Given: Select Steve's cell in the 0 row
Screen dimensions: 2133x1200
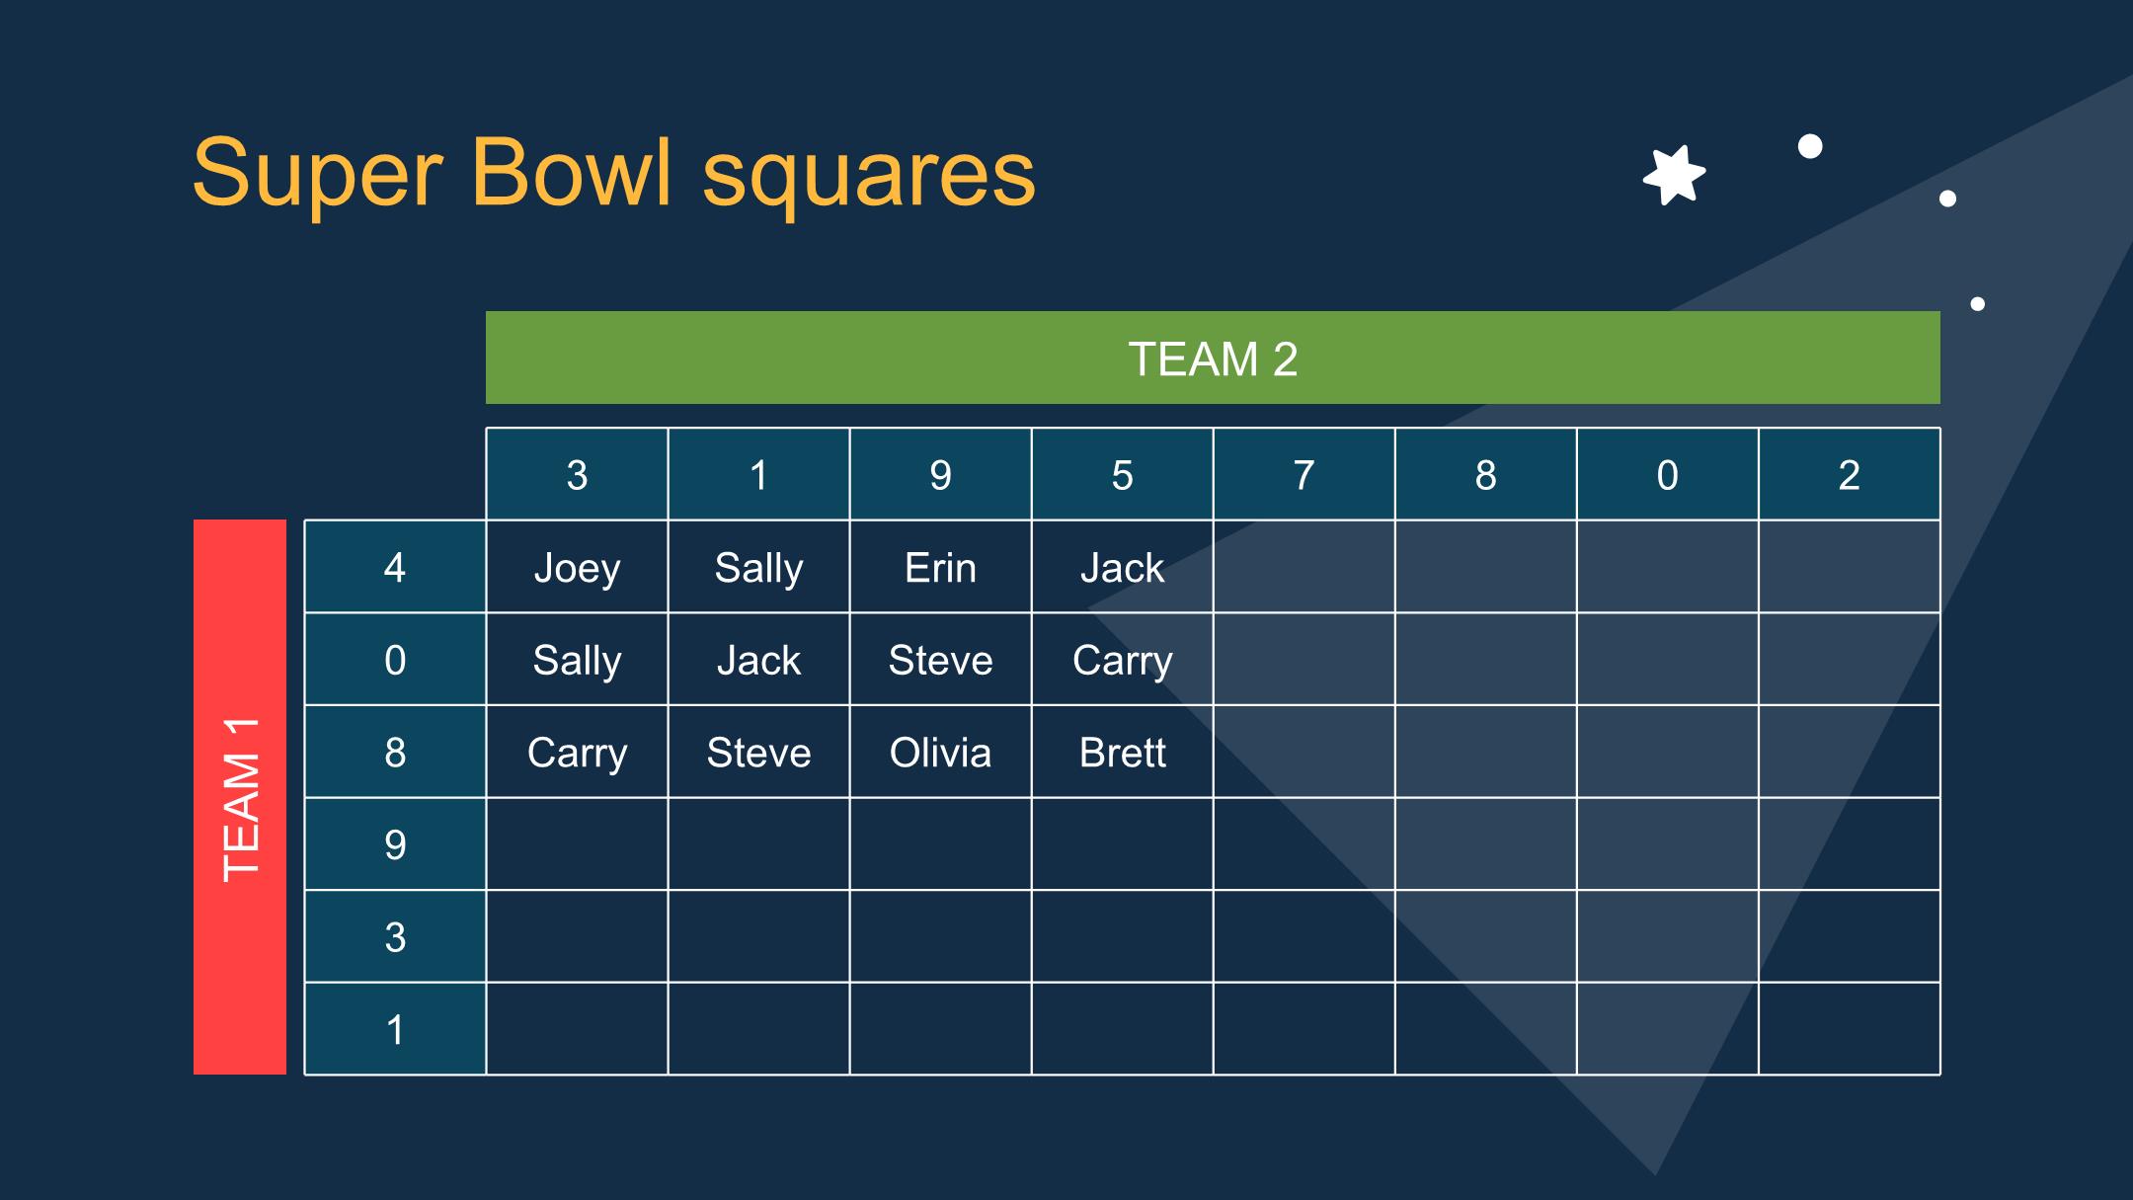Looking at the screenshot, I should coord(940,659).
